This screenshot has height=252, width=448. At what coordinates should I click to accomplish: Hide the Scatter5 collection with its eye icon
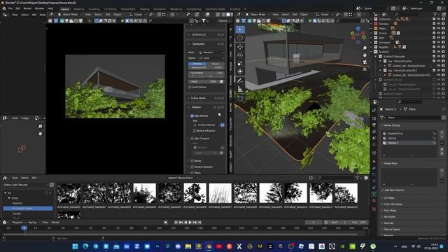(x=438, y=52)
